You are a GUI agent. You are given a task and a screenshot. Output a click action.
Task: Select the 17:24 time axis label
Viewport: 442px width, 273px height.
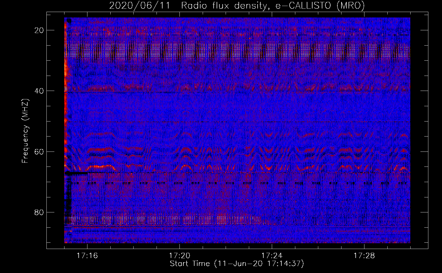click(272, 256)
